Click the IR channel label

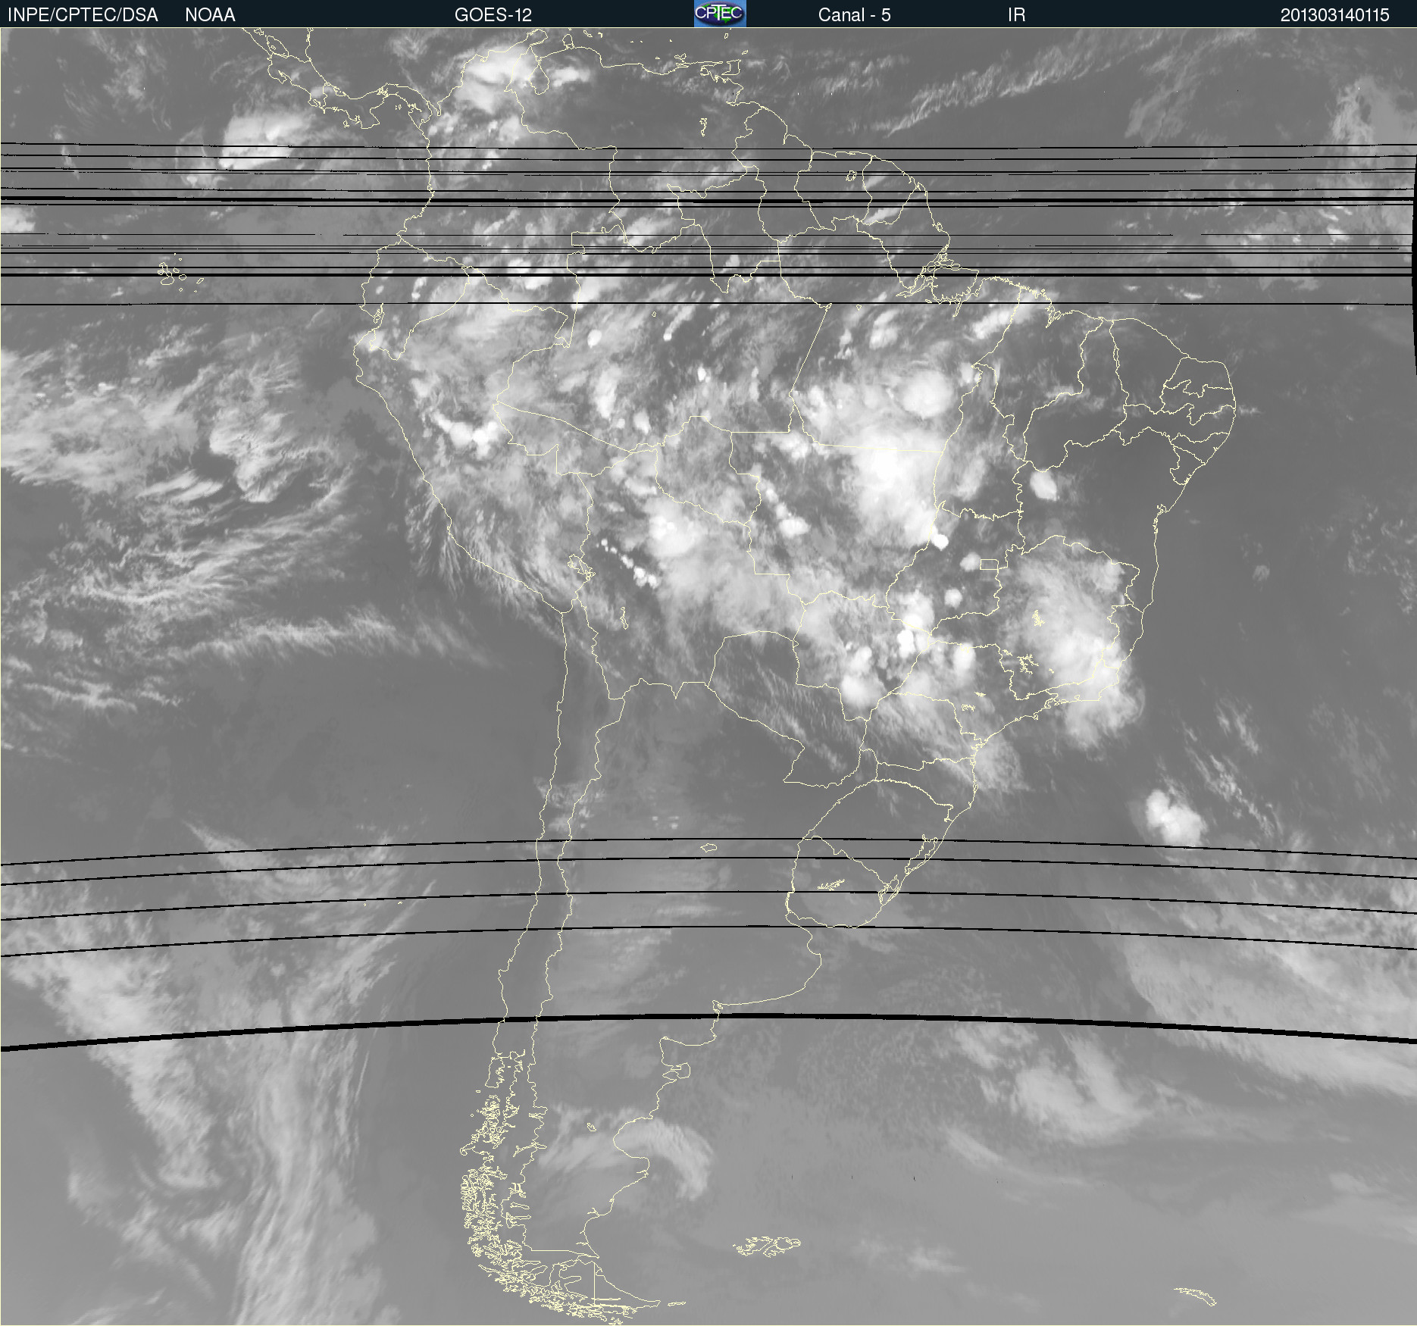1016,15
